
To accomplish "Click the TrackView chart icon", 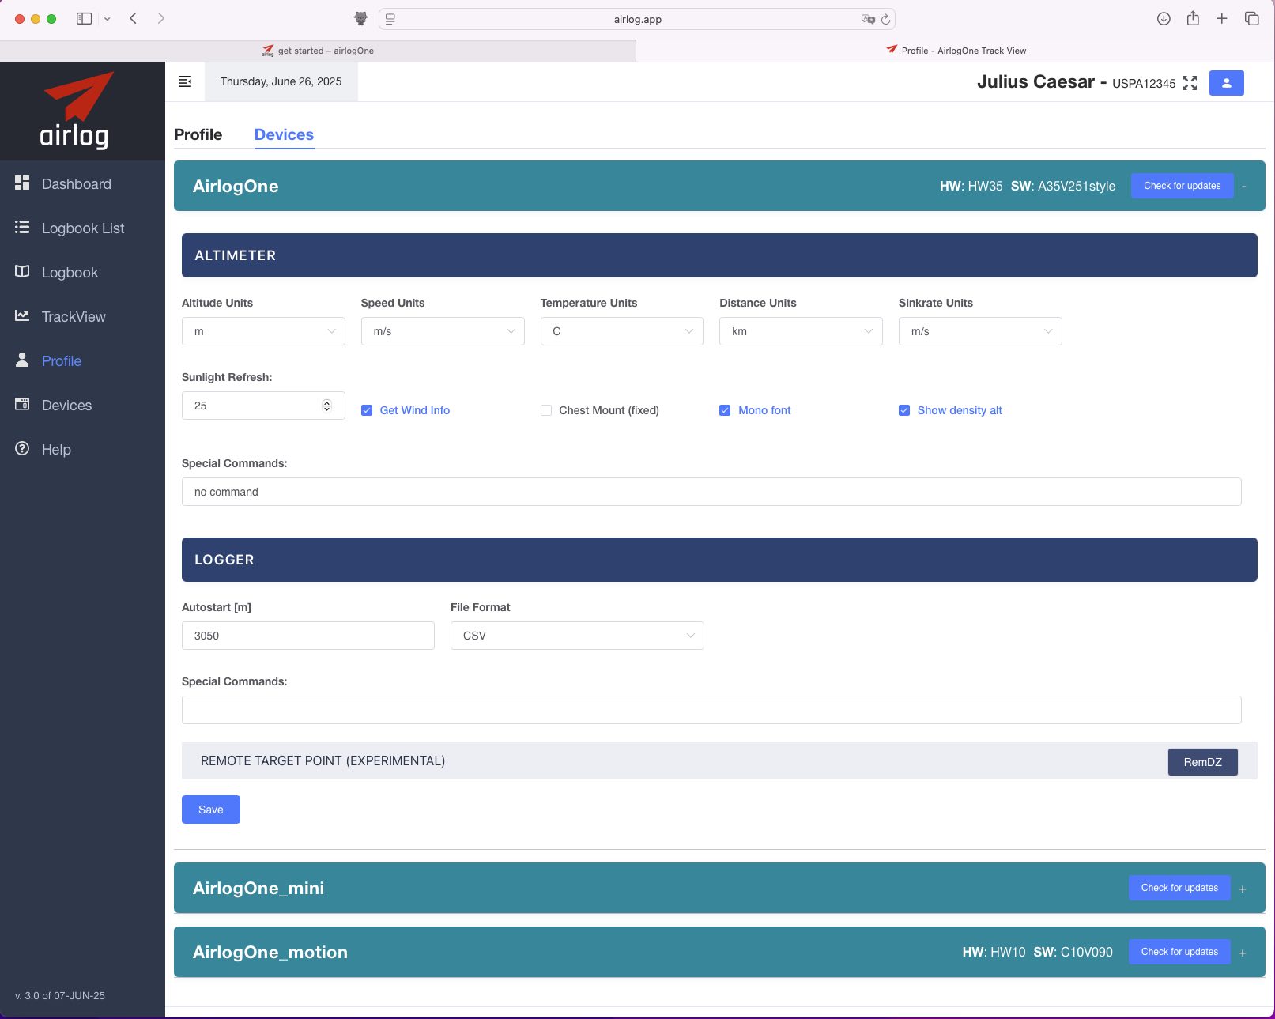I will coord(22,316).
